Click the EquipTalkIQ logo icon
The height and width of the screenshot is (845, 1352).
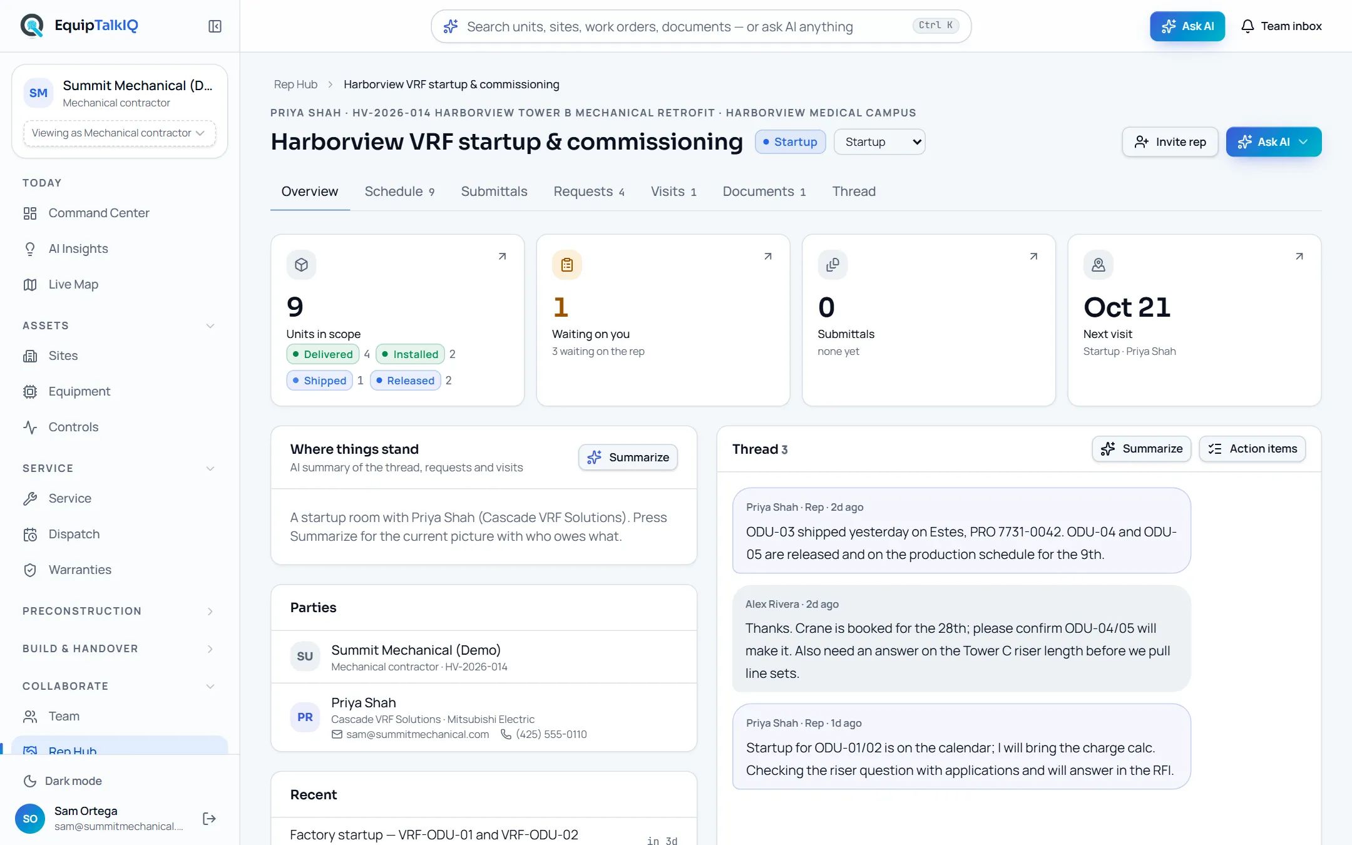pos(31,26)
